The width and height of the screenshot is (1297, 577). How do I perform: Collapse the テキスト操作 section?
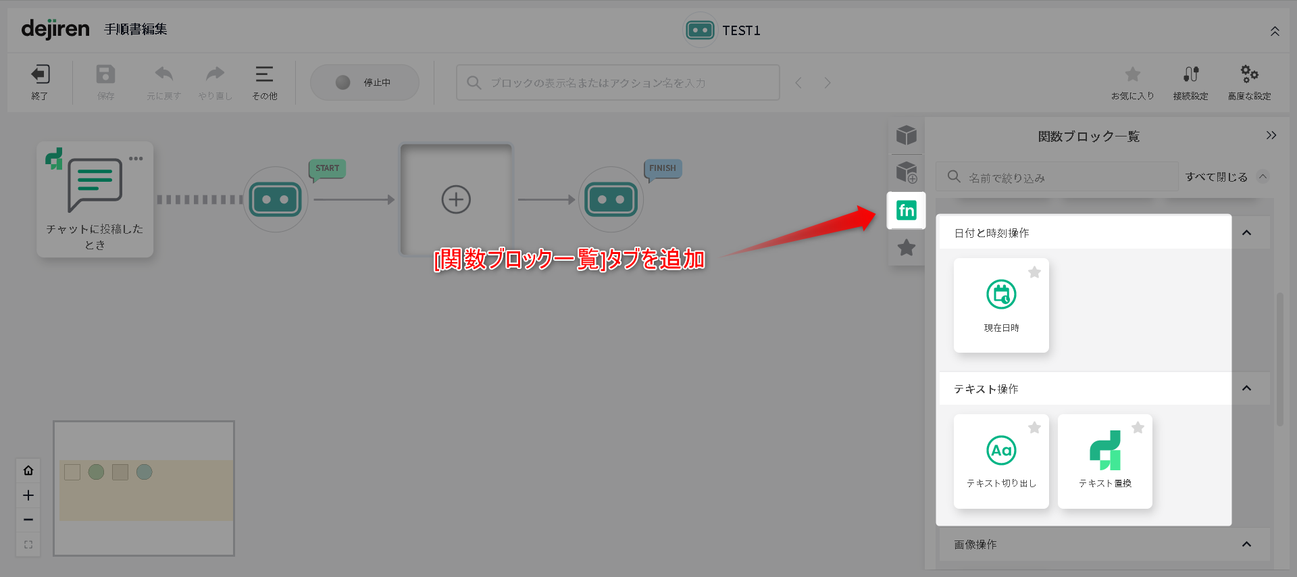[x=1246, y=388]
